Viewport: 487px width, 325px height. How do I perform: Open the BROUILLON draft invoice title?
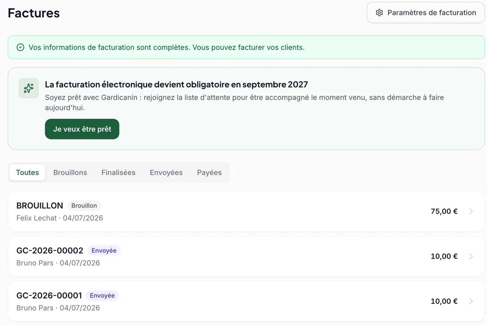[40, 206]
